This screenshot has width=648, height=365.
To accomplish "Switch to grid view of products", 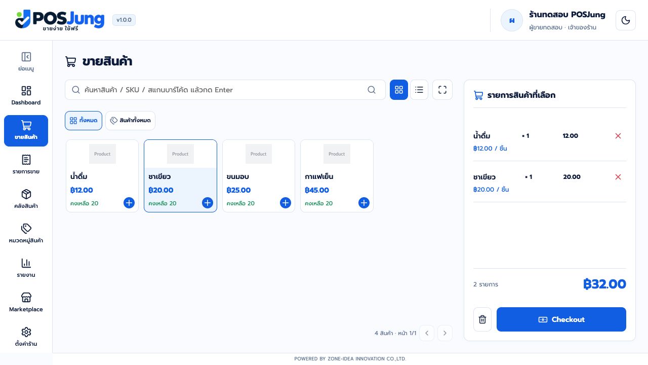I will (x=399, y=90).
